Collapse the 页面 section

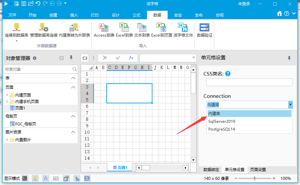(73, 87)
